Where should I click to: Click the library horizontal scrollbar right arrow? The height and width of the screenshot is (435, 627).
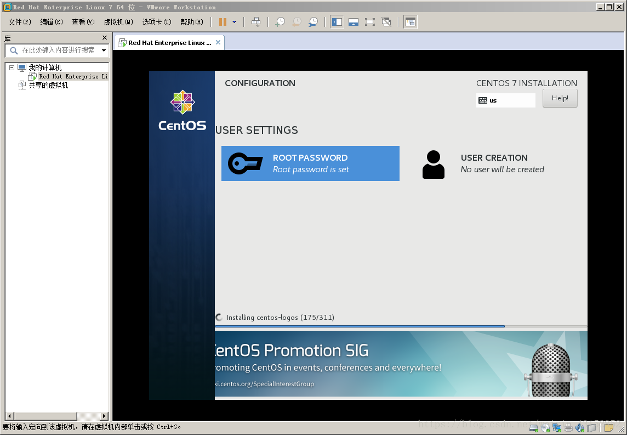coord(104,416)
